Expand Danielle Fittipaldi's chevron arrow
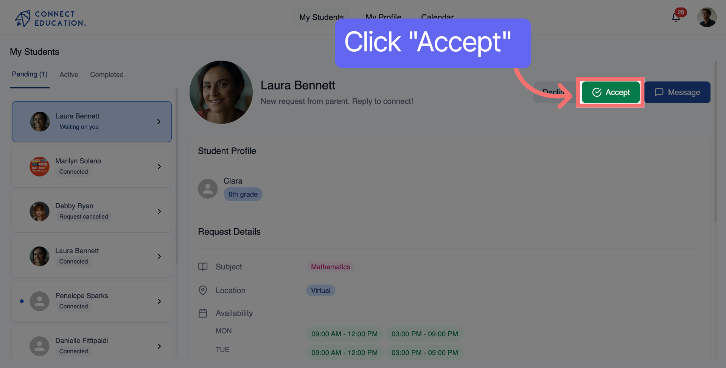 pyautogui.click(x=159, y=346)
